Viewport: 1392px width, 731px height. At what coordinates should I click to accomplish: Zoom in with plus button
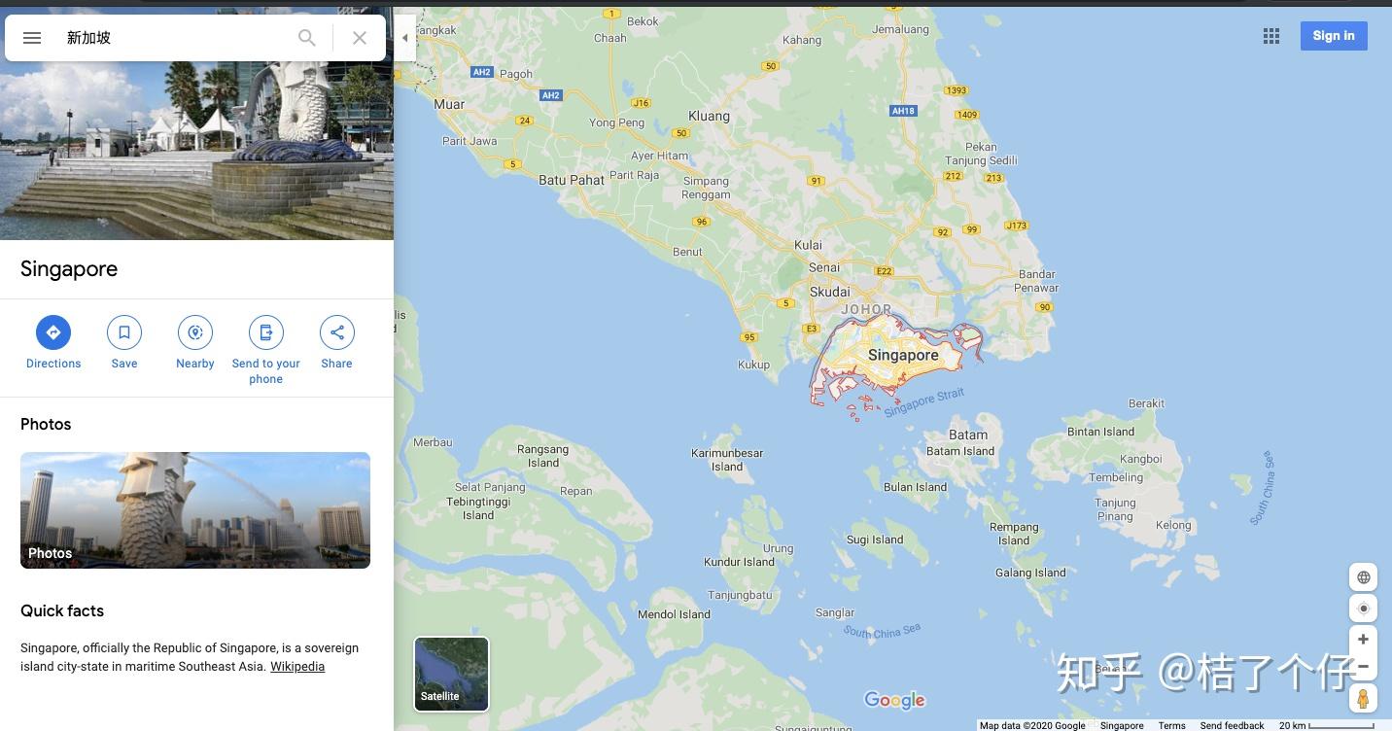coord(1364,640)
